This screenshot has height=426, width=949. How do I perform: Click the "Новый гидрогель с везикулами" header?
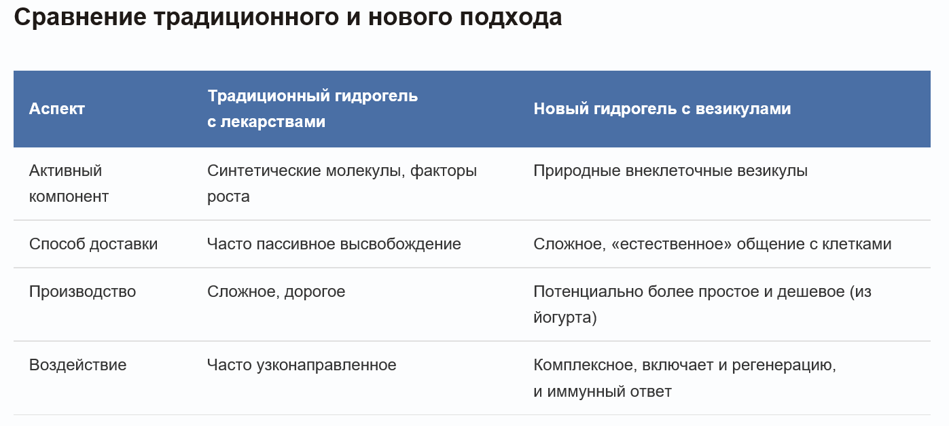(x=662, y=109)
